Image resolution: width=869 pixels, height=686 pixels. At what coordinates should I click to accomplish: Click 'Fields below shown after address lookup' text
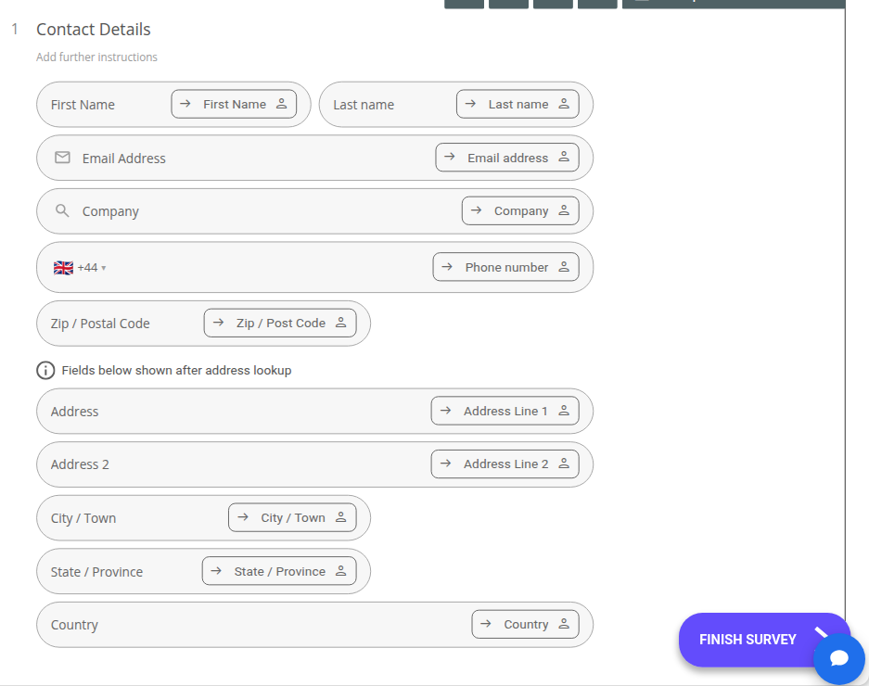click(x=176, y=370)
